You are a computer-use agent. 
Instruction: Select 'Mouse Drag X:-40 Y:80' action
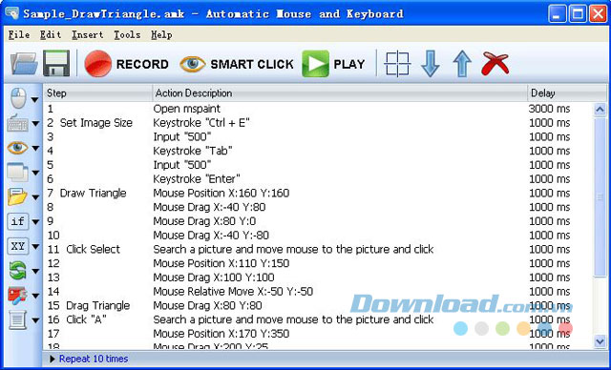[x=209, y=207]
